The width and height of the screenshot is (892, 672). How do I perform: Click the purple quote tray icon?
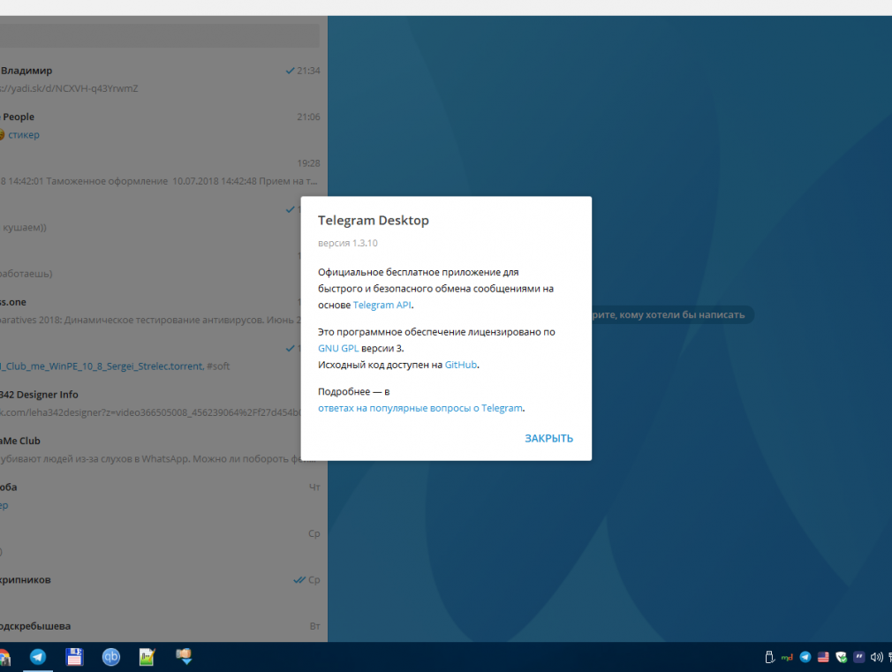(x=859, y=657)
